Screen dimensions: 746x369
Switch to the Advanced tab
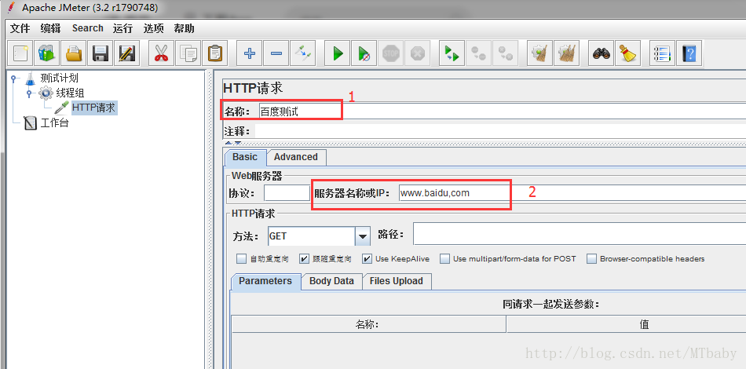(296, 157)
